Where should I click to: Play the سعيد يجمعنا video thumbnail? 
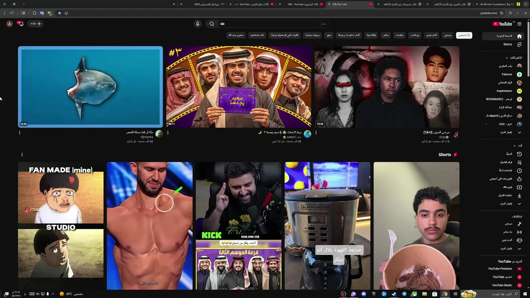pyautogui.click(x=238, y=87)
